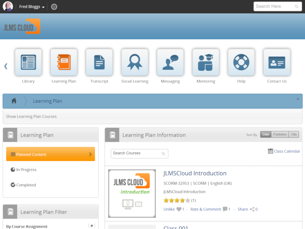Screen dimensions: 305x229
Task: Open the Messaging icon tile
Action: point(170,62)
